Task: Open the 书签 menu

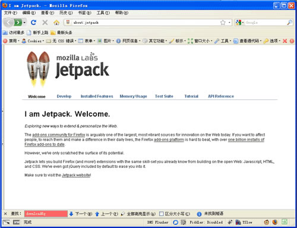Action: [84, 13]
